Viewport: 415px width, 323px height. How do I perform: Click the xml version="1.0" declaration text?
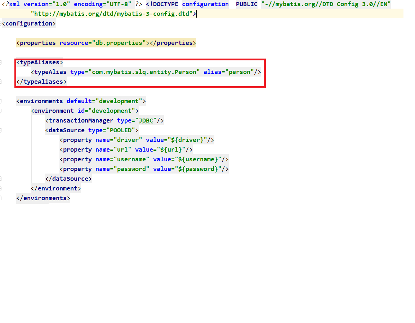click(40, 4)
